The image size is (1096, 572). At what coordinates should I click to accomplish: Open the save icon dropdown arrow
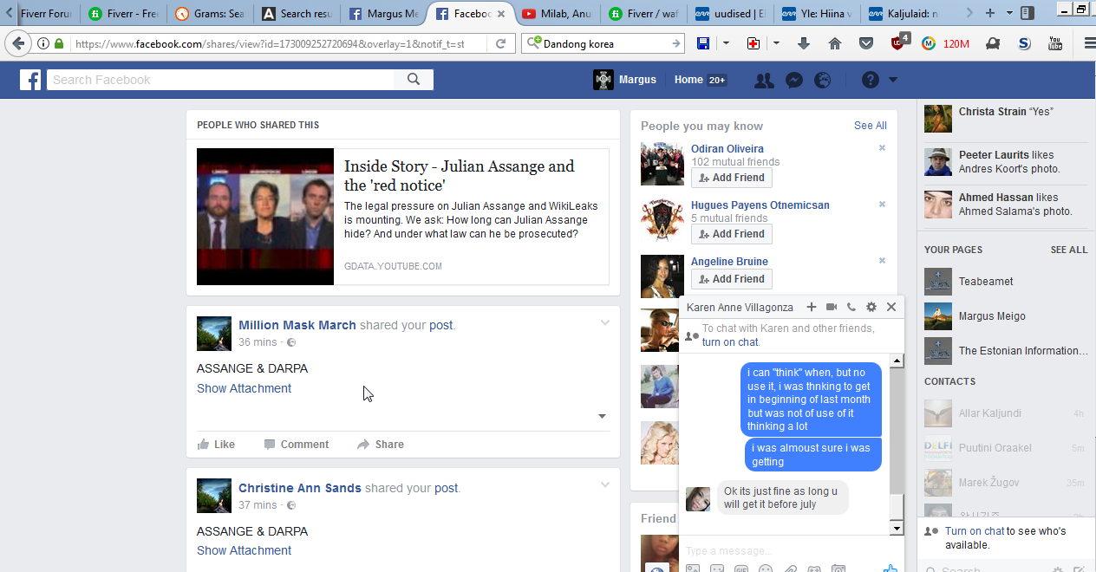[x=726, y=43]
